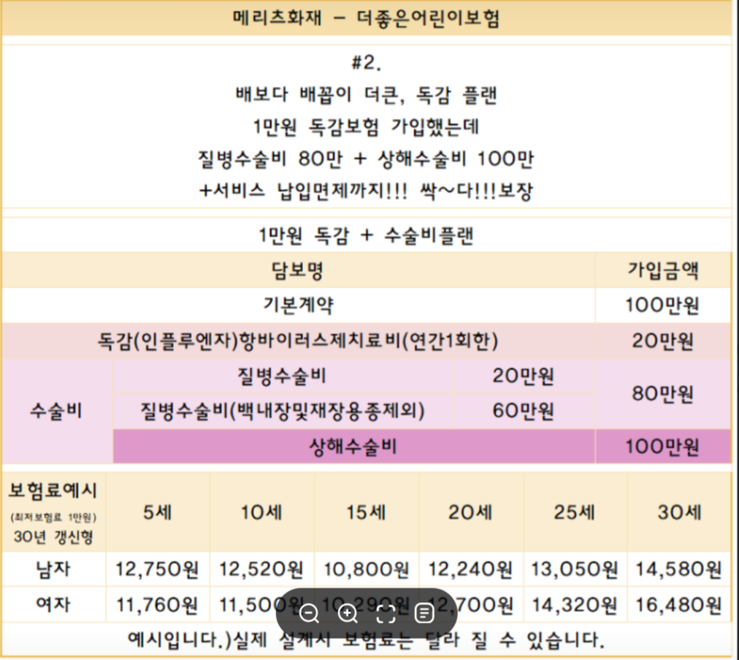
Task: Select the '남자' row label
Action: tap(53, 569)
